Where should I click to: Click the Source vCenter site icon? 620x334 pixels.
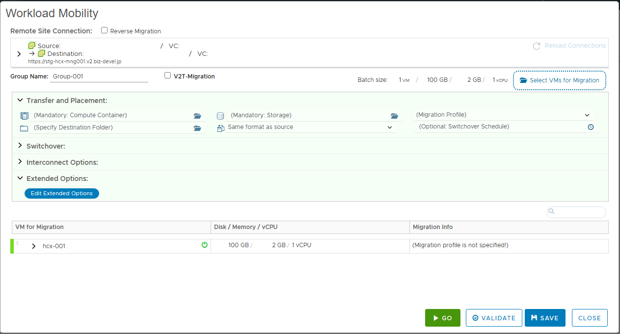point(32,46)
